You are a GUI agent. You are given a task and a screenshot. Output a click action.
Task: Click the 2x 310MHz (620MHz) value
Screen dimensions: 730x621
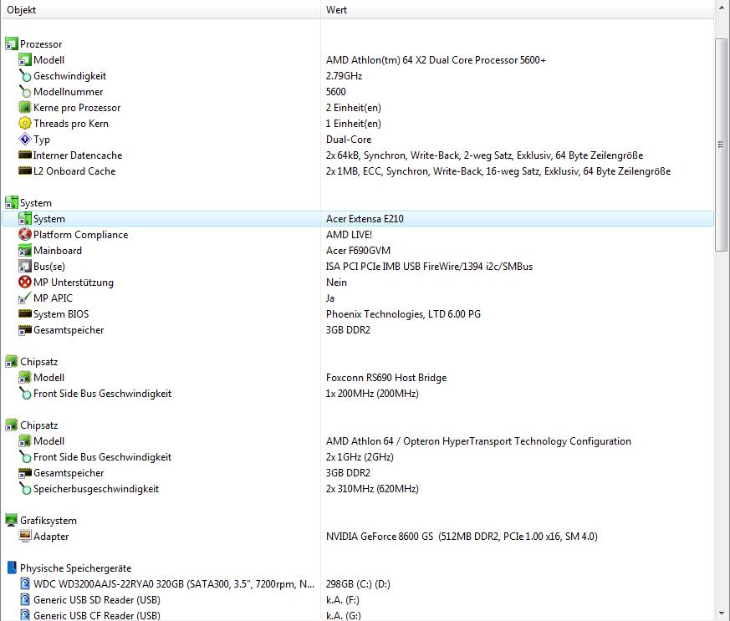pyautogui.click(x=372, y=488)
